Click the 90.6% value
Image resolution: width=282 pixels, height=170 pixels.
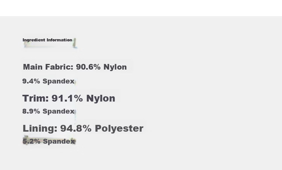[88, 67]
